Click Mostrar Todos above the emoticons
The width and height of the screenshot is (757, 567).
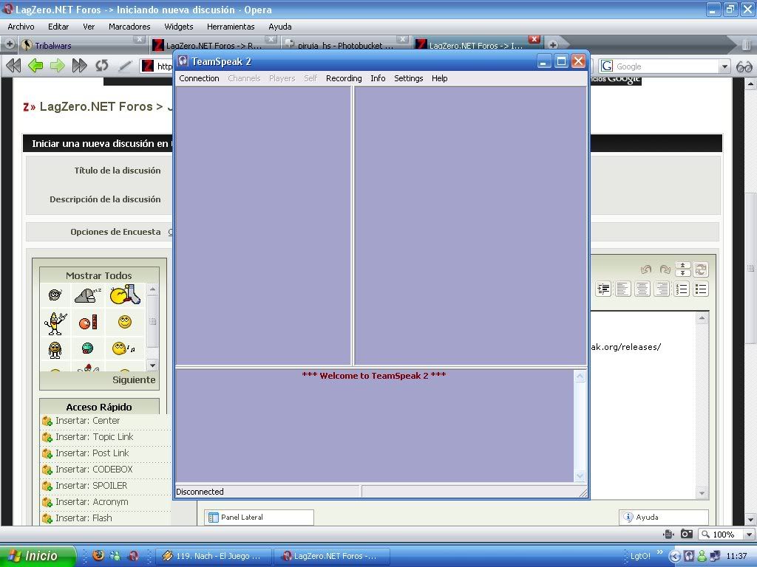98,275
